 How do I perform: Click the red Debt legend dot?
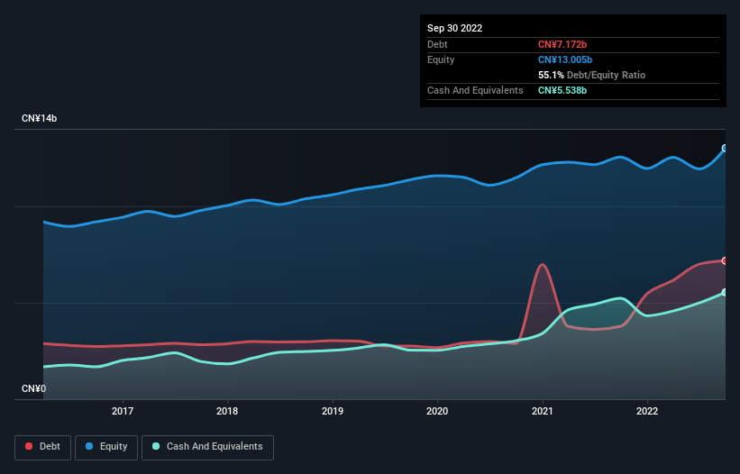tap(29, 446)
